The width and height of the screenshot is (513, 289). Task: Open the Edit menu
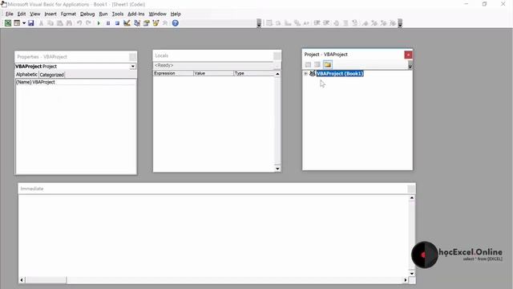point(22,14)
